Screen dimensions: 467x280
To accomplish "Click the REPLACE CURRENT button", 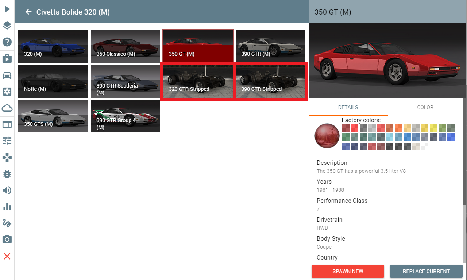I will [426, 271].
